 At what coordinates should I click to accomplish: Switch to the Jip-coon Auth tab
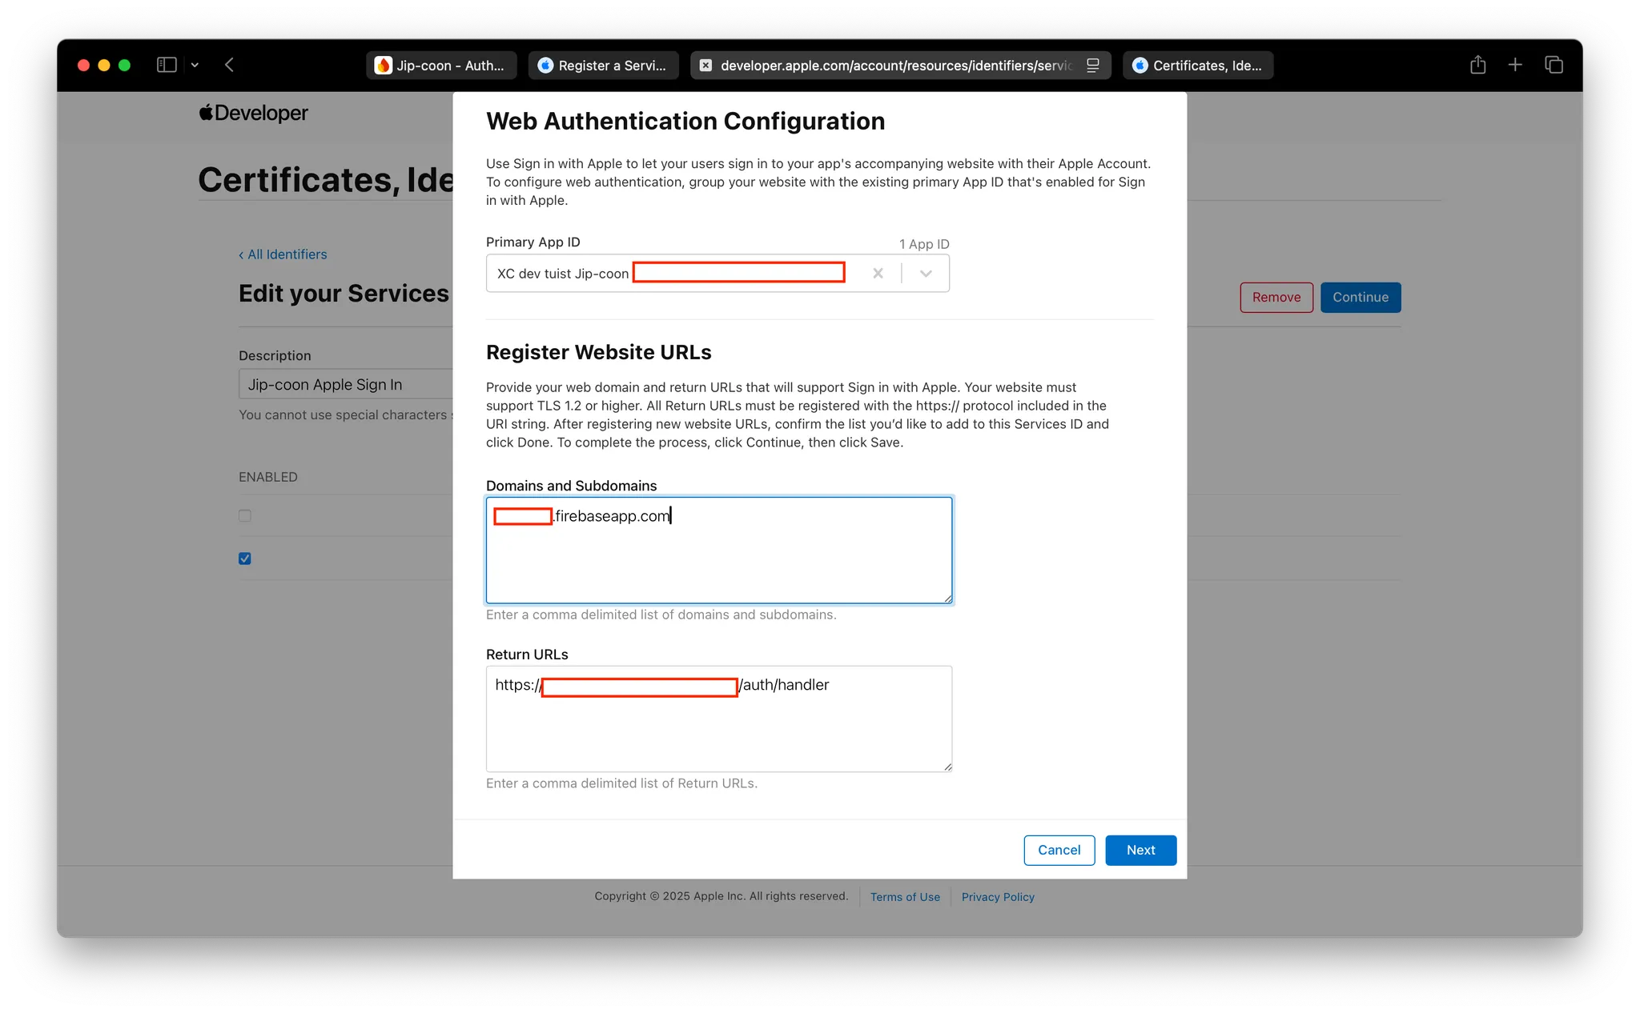(441, 66)
